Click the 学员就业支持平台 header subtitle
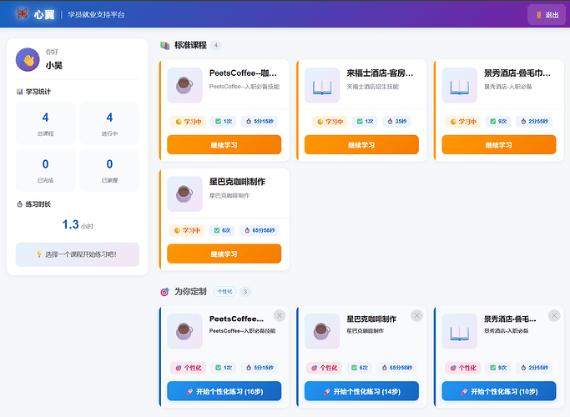 tap(96, 14)
